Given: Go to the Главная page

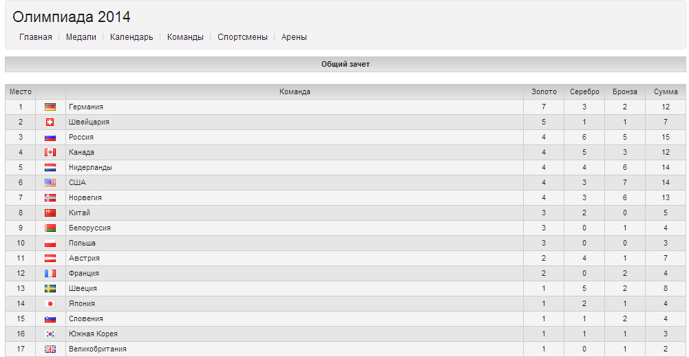Looking at the screenshot, I should pyautogui.click(x=36, y=37).
